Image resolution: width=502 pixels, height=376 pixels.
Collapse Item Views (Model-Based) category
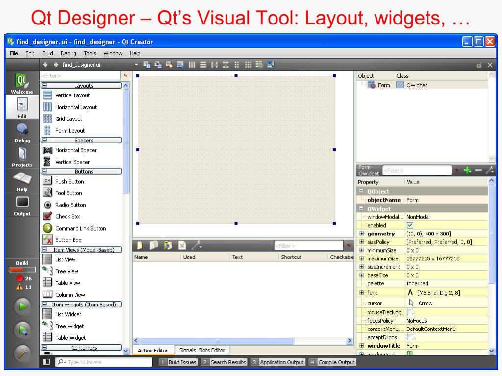pyautogui.click(x=45, y=250)
